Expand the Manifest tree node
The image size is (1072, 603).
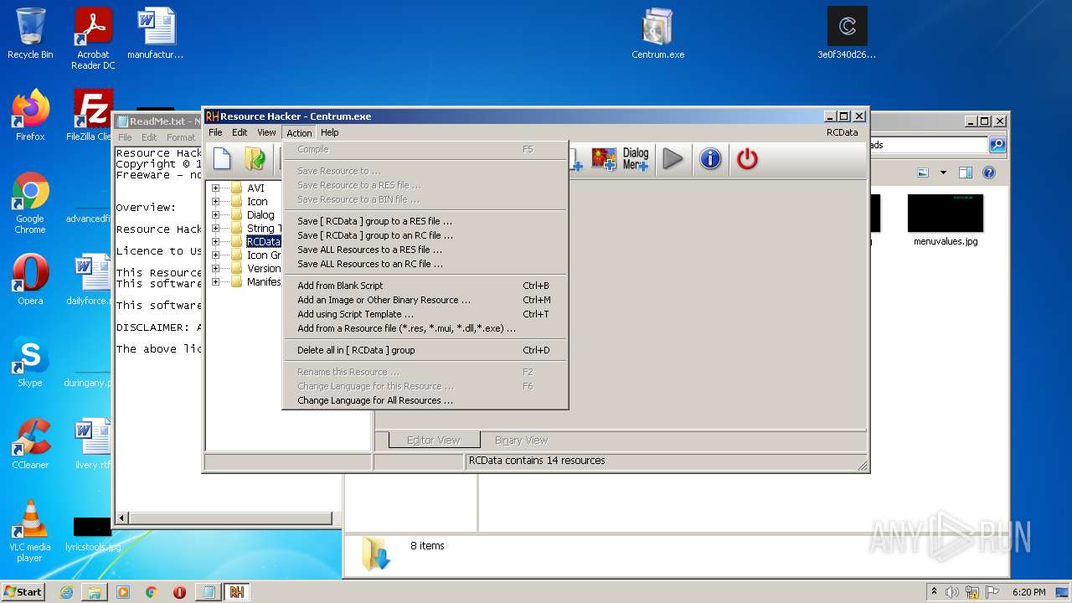[215, 282]
